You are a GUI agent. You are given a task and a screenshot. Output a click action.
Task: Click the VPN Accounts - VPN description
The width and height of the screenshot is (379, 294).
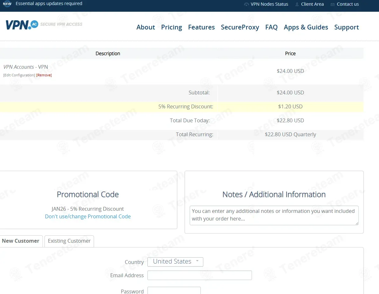[26, 67]
